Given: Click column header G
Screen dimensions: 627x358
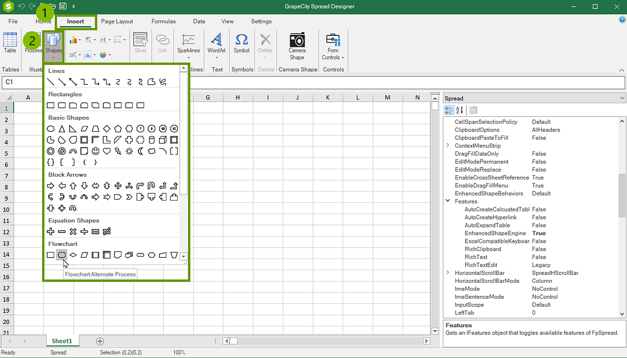Looking at the screenshot, I should coord(208,97).
